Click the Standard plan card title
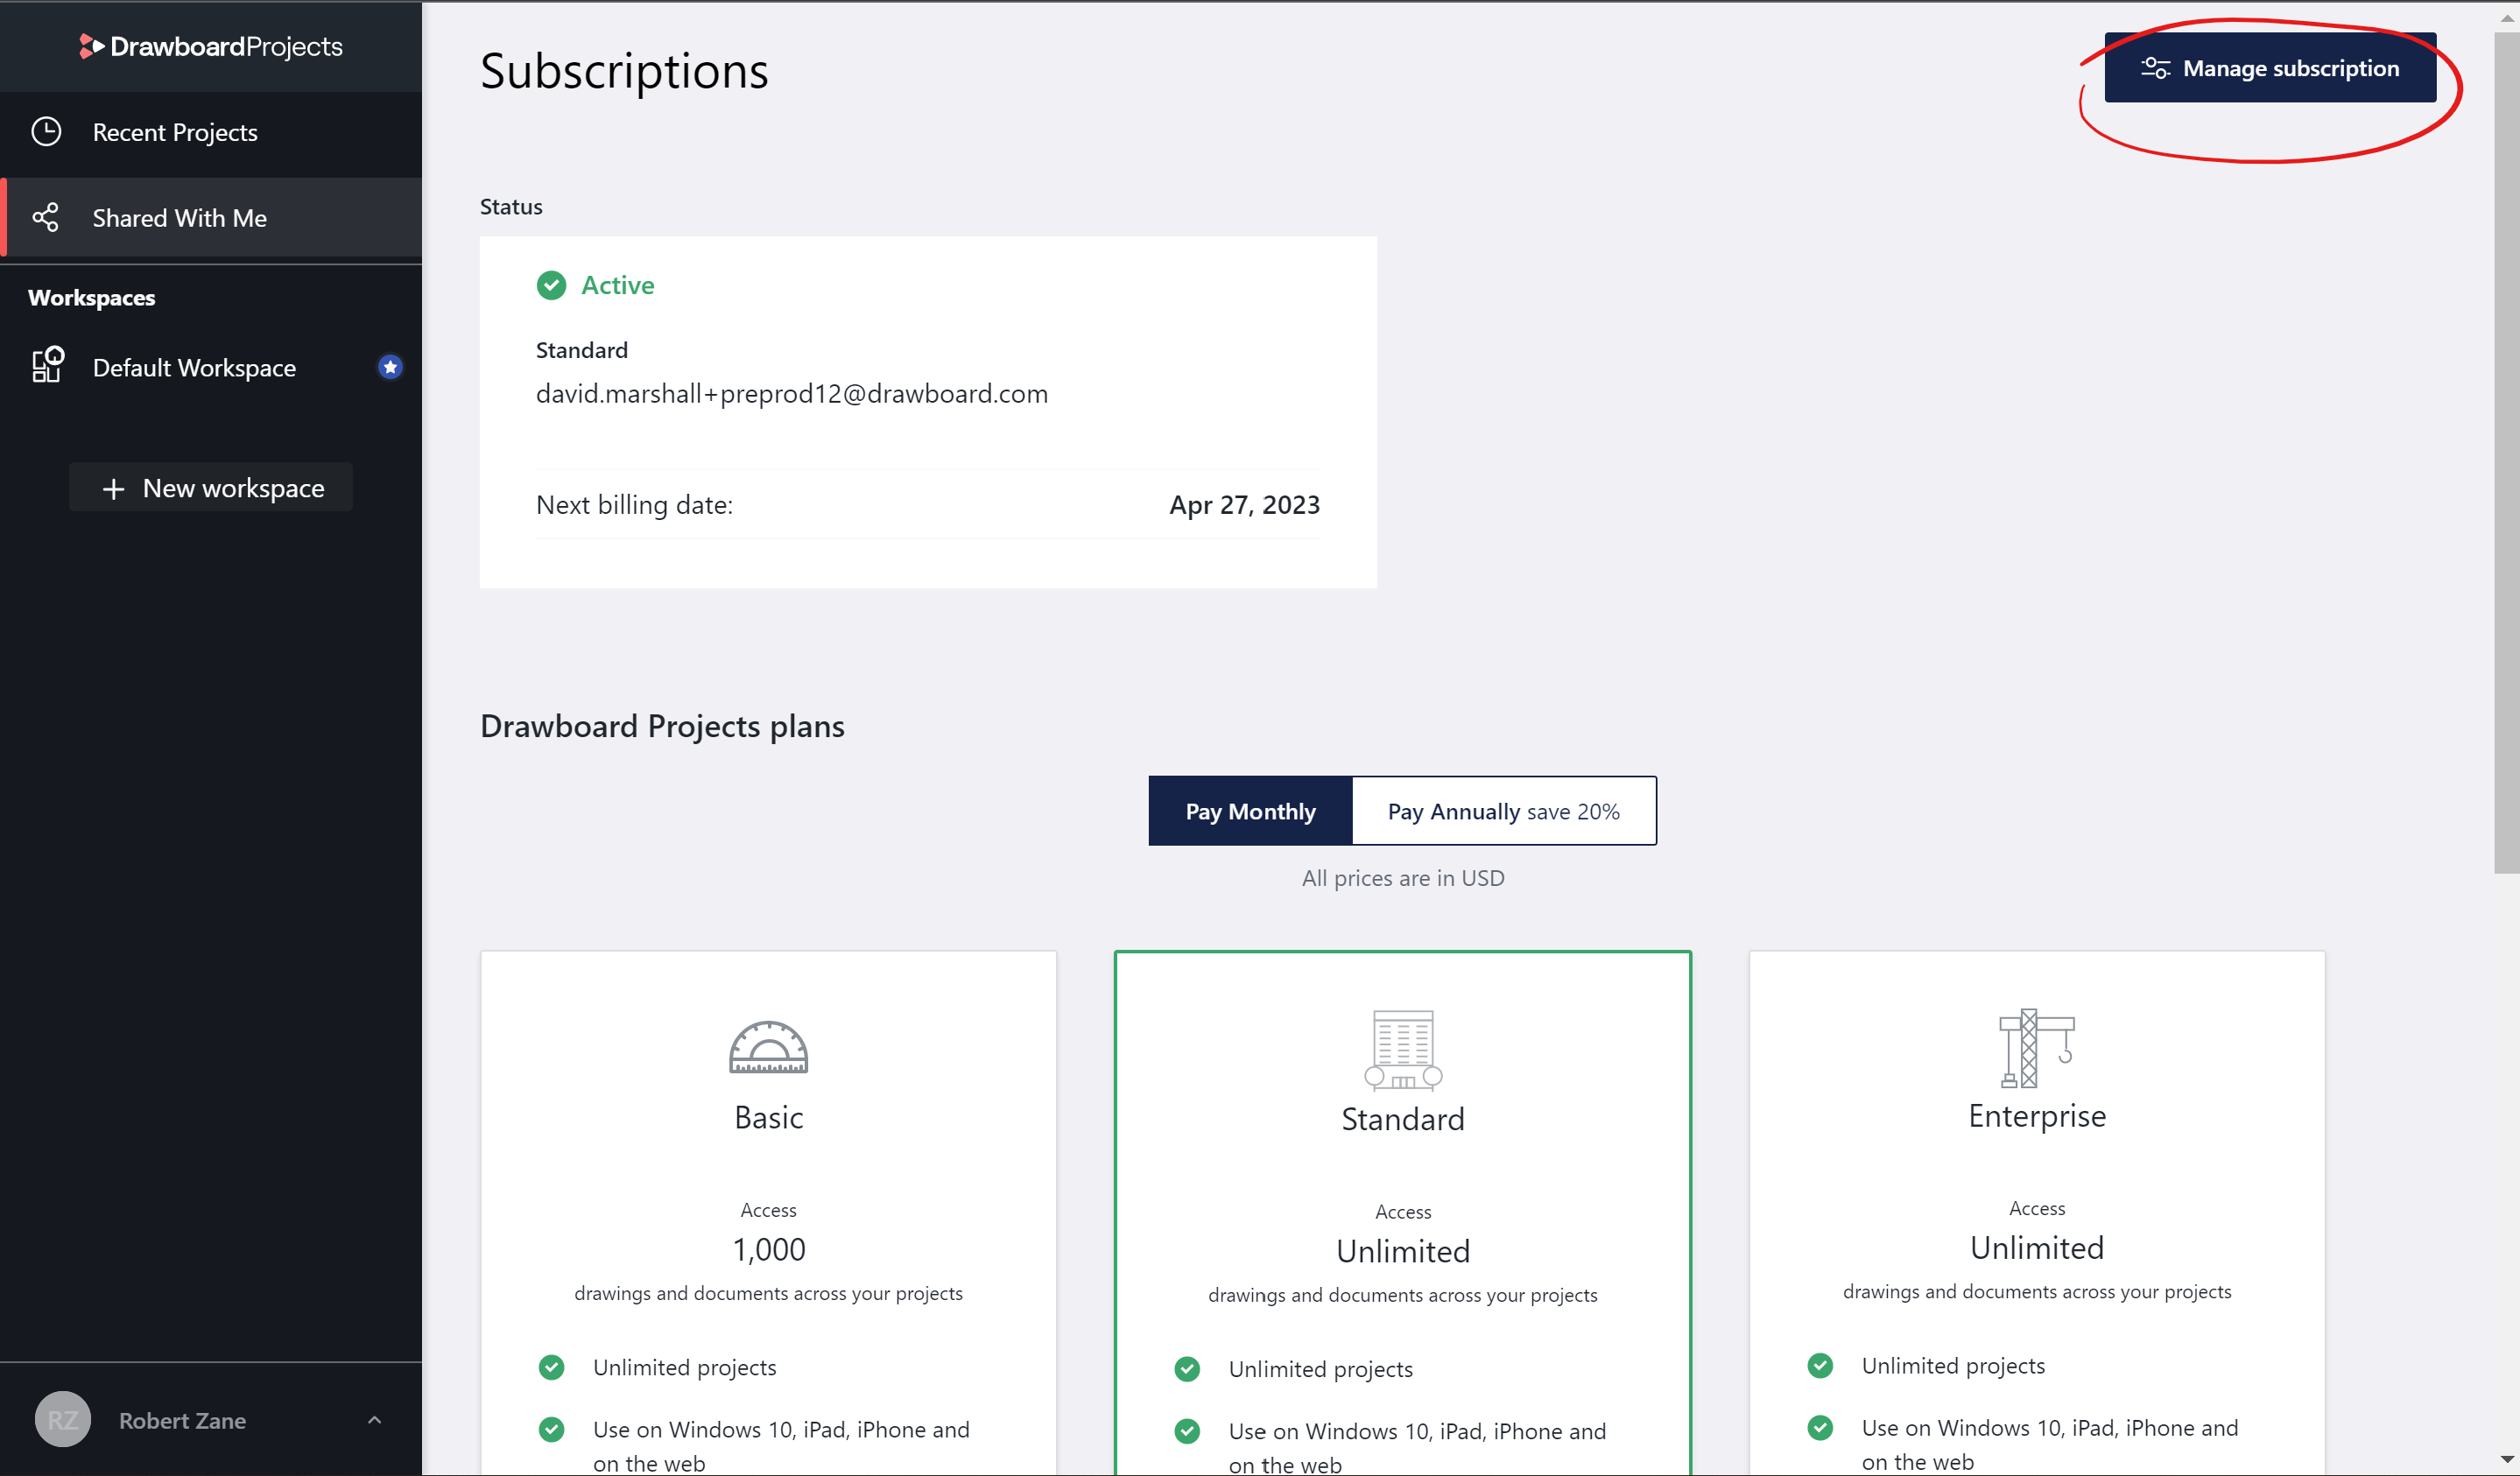This screenshot has height=1476, width=2520. [1403, 1119]
